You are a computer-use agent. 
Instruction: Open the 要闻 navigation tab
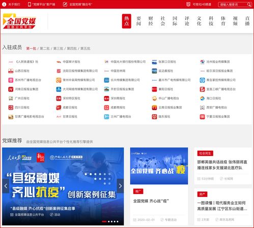[x=138, y=21]
